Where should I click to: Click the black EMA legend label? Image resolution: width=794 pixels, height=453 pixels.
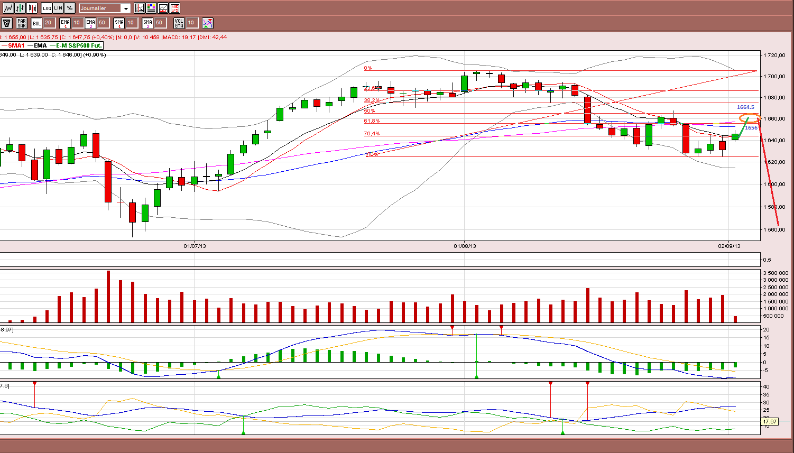40,45
